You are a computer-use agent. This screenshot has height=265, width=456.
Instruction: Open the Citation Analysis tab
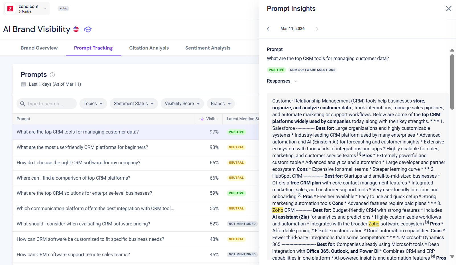coord(149,48)
